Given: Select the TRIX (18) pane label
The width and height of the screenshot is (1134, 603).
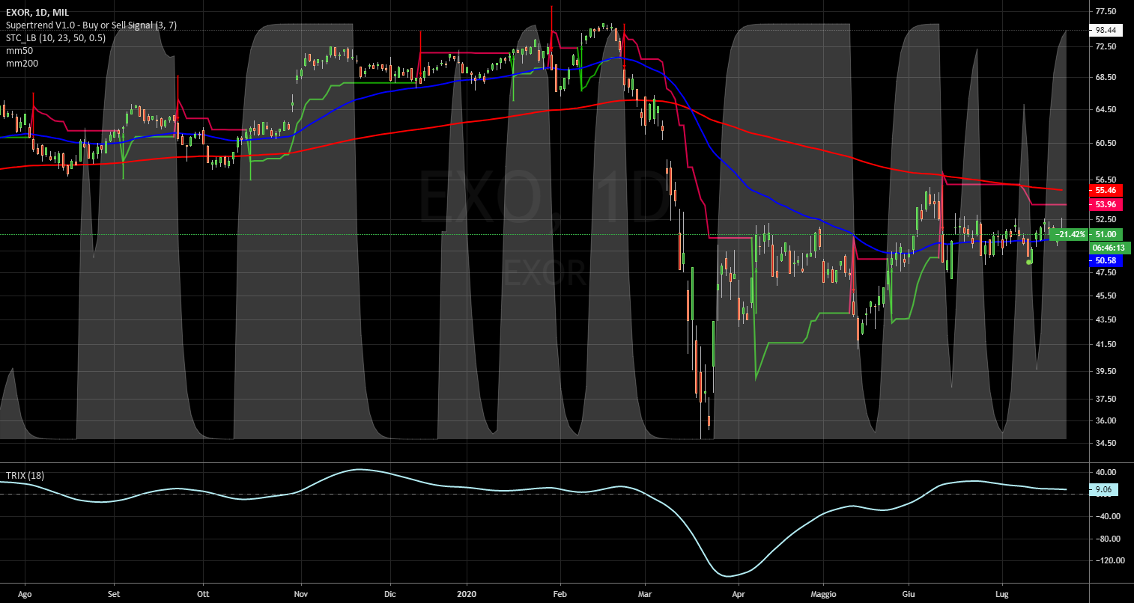Looking at the screenshot, I should click(x=24, y=476).
